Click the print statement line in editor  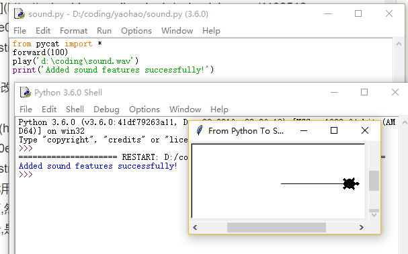113,70
